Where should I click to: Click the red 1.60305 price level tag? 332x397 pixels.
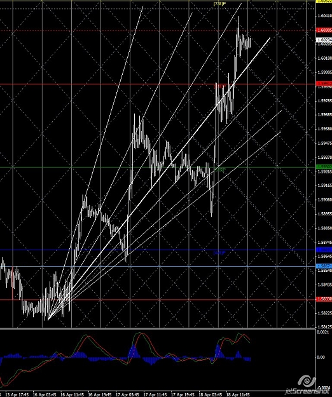tap(324, 30)
